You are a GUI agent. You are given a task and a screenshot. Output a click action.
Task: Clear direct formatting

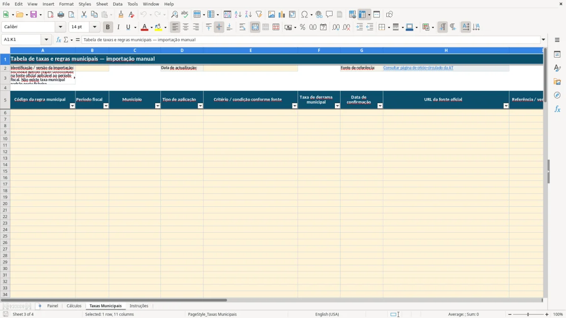[131, 15]
